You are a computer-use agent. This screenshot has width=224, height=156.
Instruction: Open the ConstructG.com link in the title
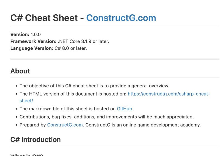point(121,18)
